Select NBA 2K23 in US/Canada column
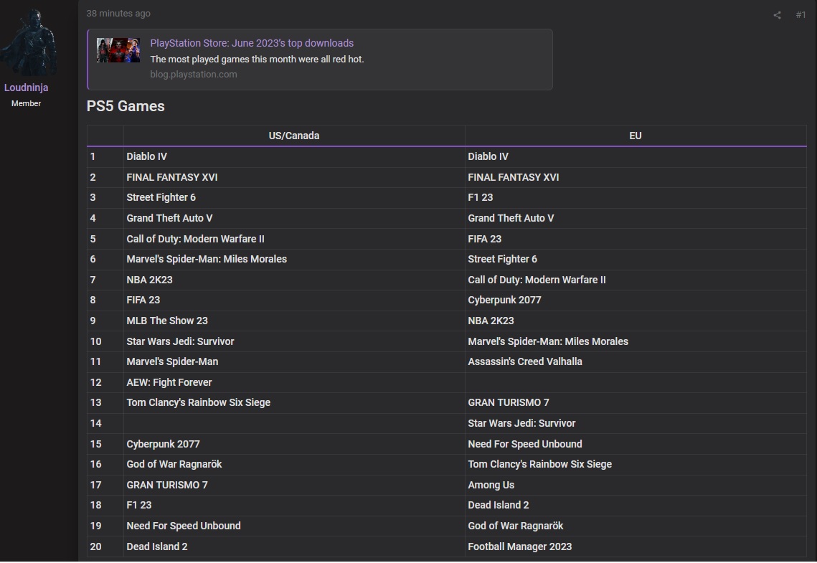817x563 pixels. pyautogui.click(x=149, y=280)
